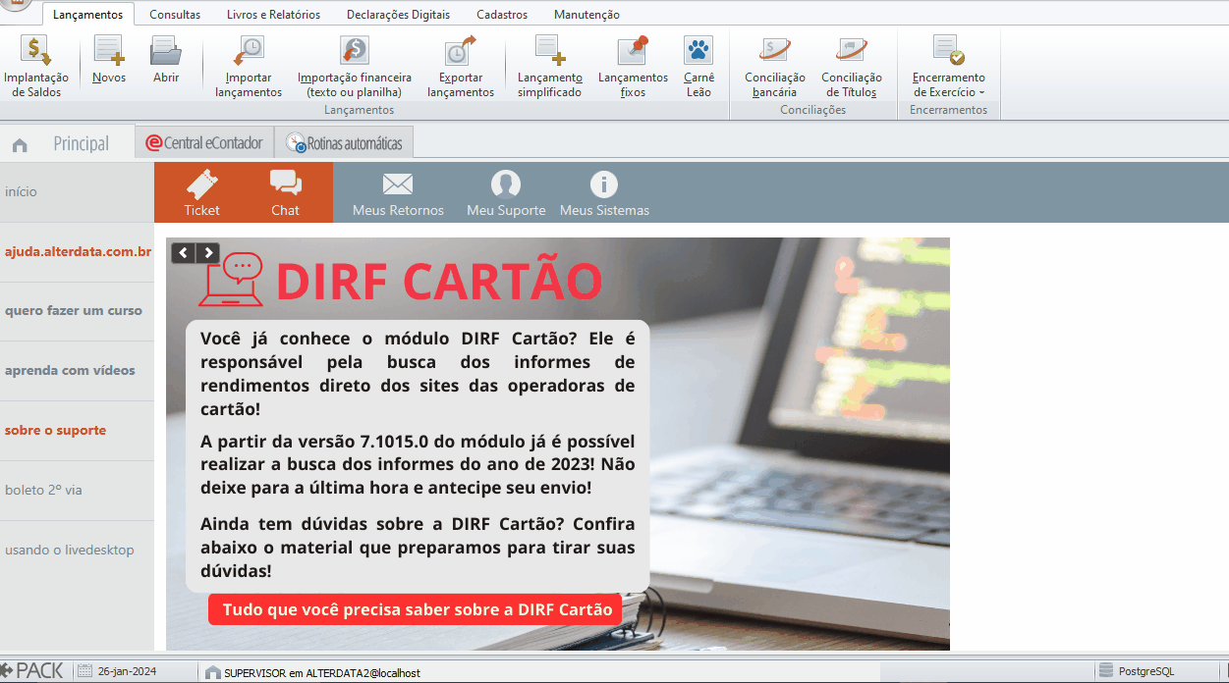Open Lançamentos fixos
The height and width of the screenshot is (683, 1229).
coord(634,66)
